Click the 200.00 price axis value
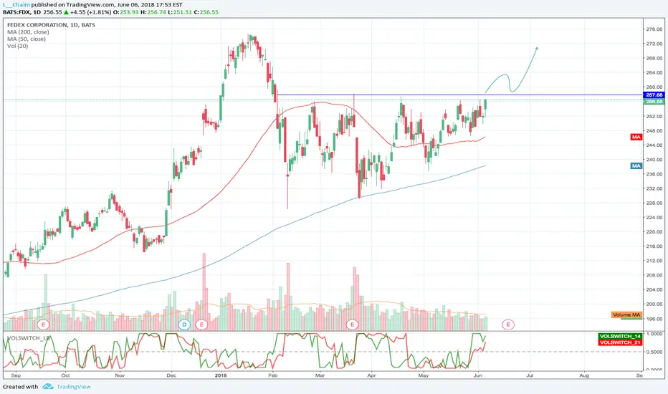Viewport: 668px width, 394px height. coord(654,304)
